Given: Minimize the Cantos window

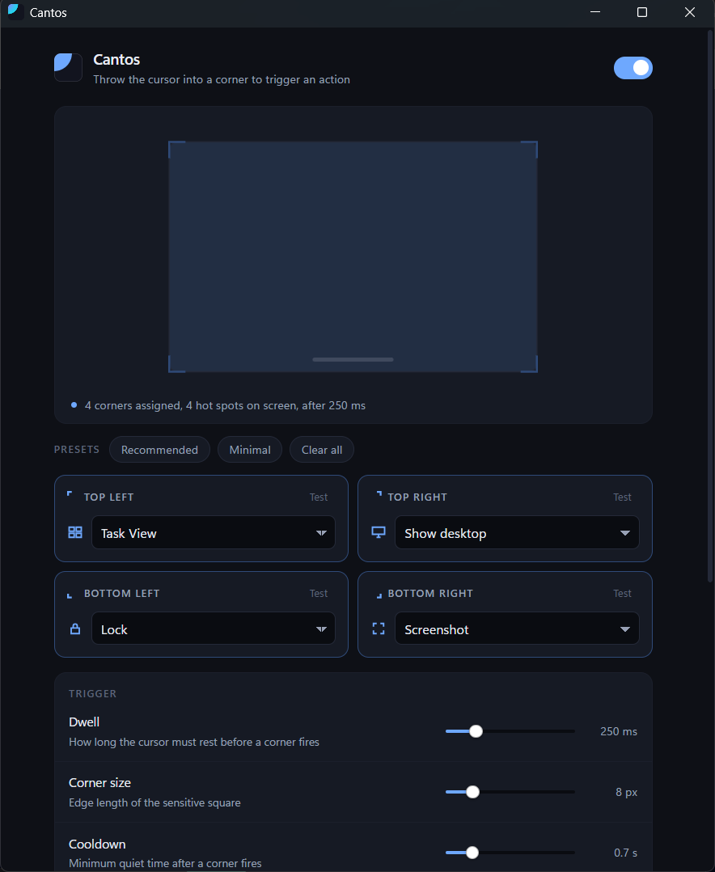Looking at the screenshot, I should coord(595,12).
